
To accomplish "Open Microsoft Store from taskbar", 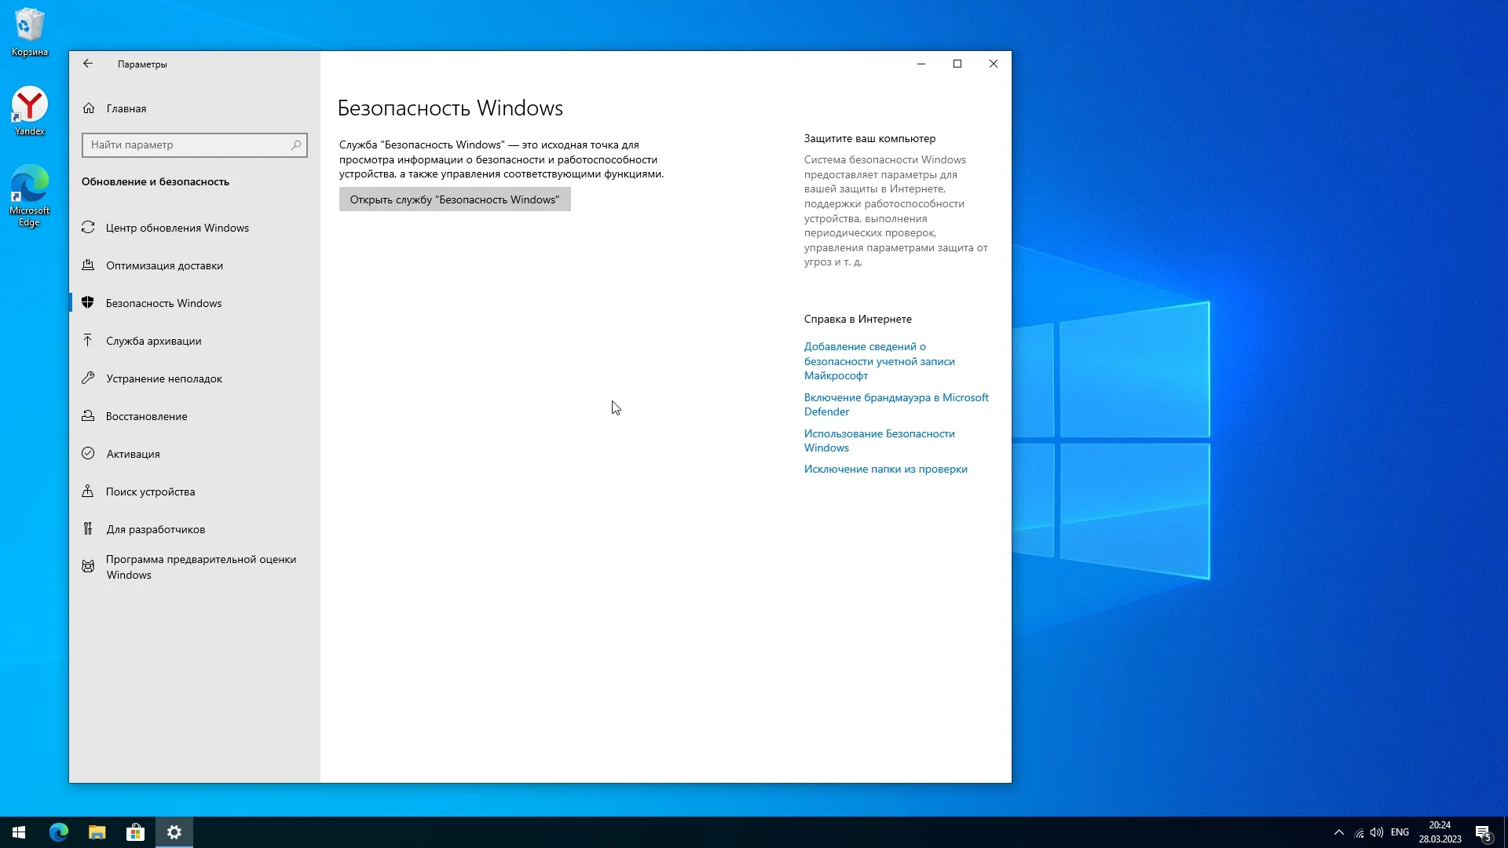I will point(135,832).
